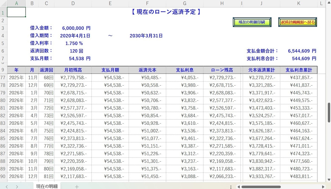Select row 90 header
The height and width of the screenshot is (189, 331).
click(3, 176)
